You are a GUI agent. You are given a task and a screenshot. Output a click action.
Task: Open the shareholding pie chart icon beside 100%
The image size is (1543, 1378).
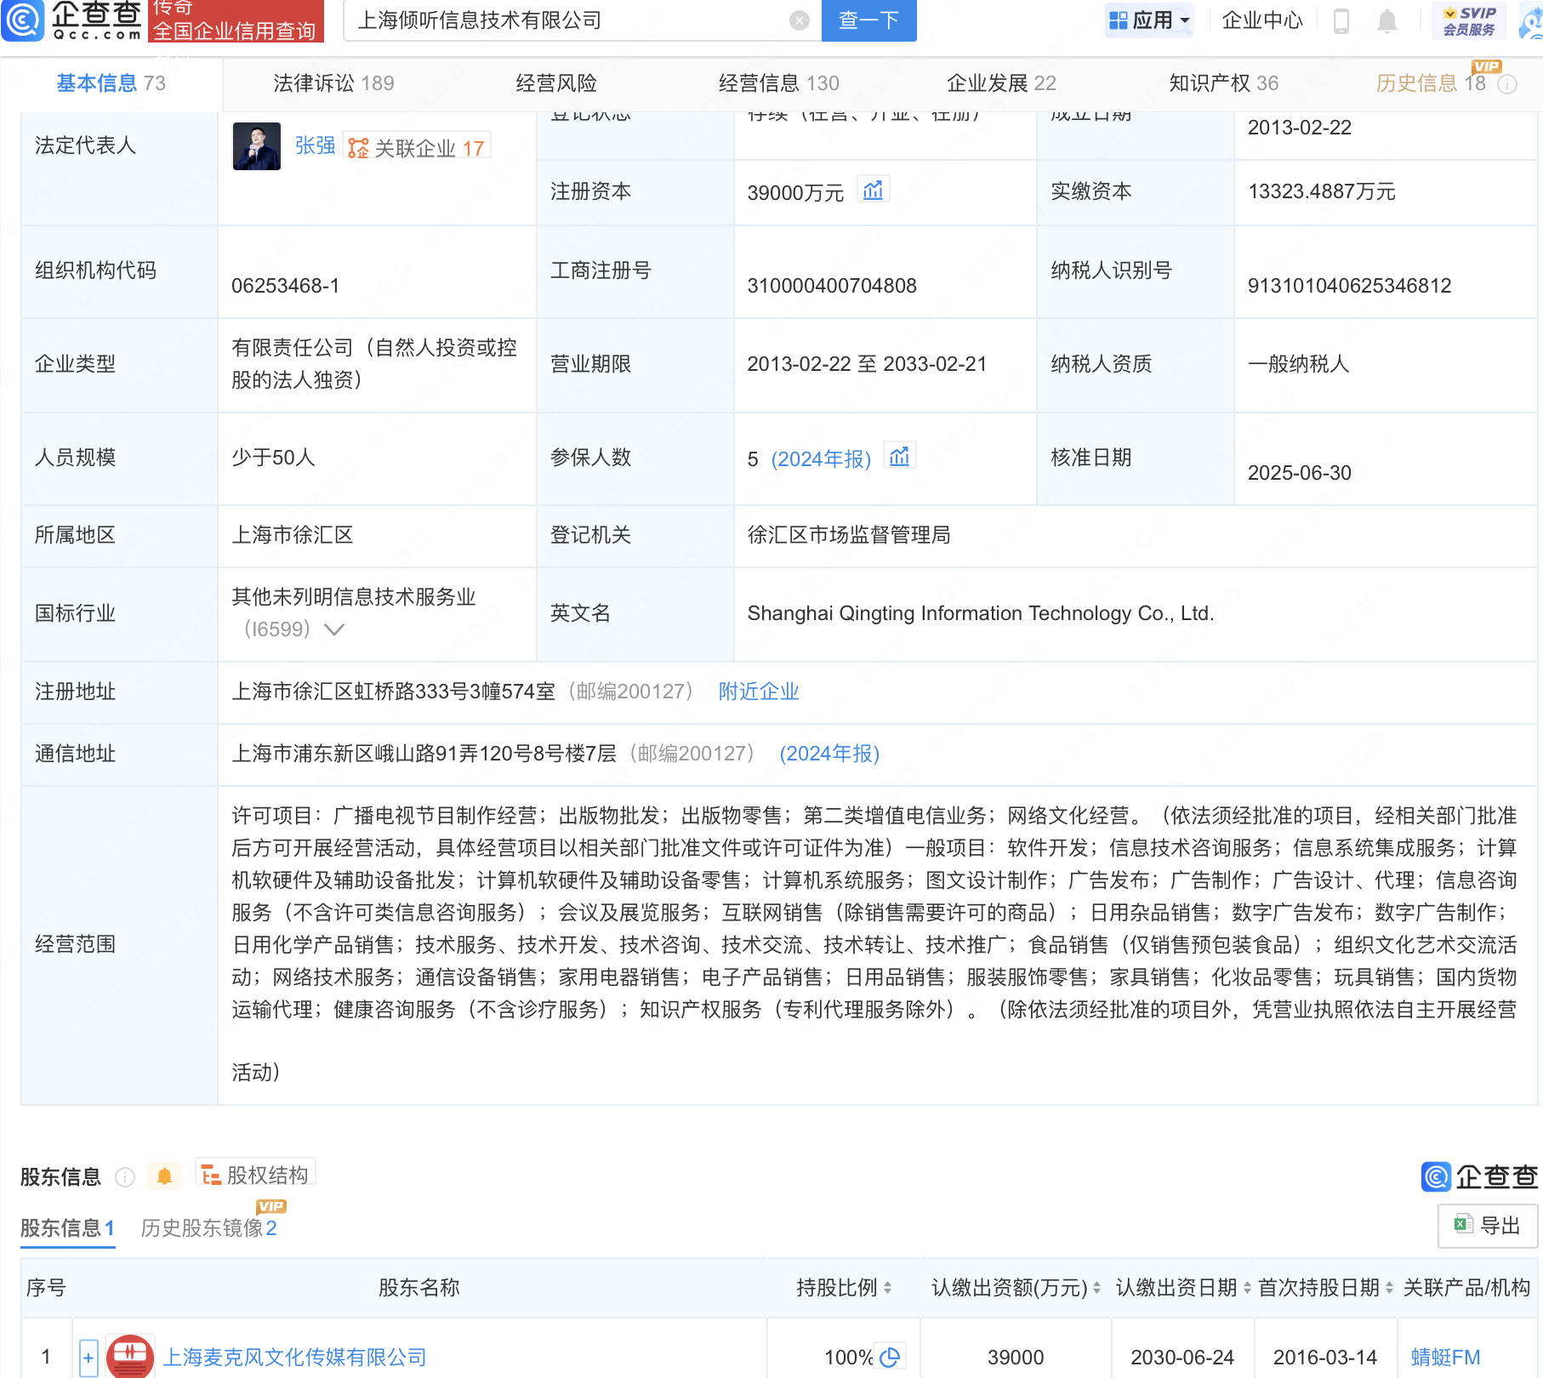pos(890,1357)
